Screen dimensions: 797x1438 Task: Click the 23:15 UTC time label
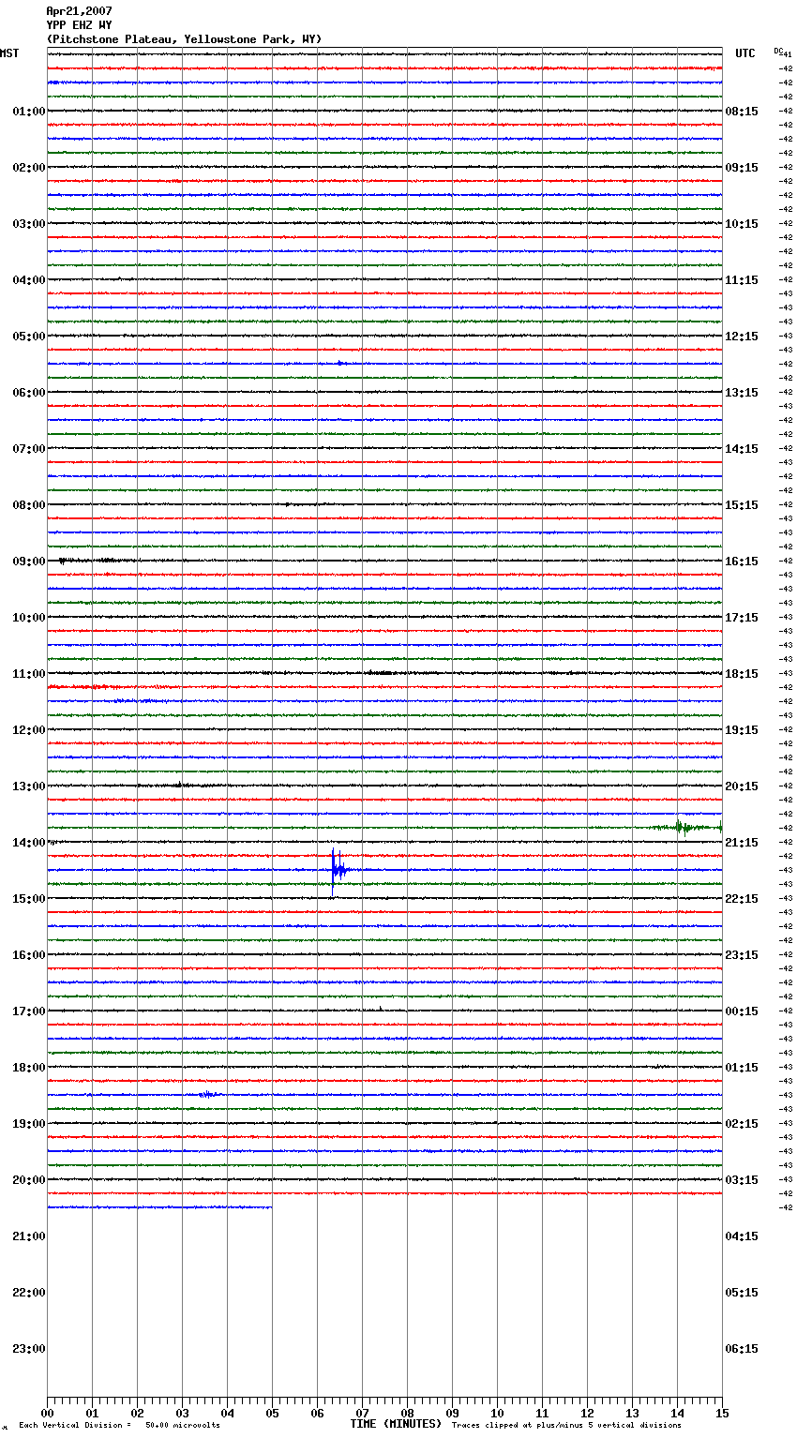[x=742, y=955]
